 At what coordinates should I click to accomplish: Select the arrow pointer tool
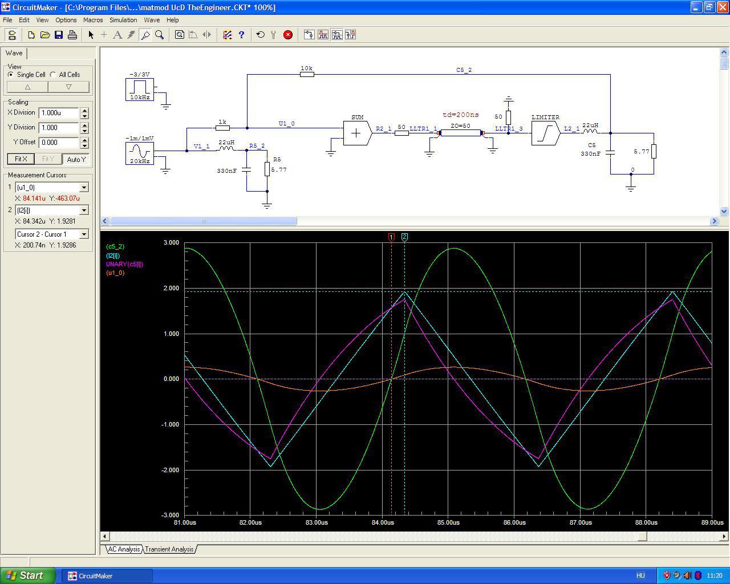click(x=91, y=35)
